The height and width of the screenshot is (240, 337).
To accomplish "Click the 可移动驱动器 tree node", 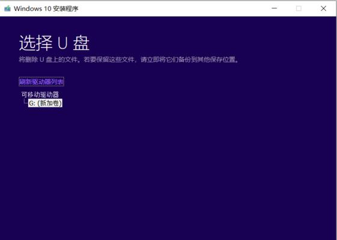I will coord(40,94).
